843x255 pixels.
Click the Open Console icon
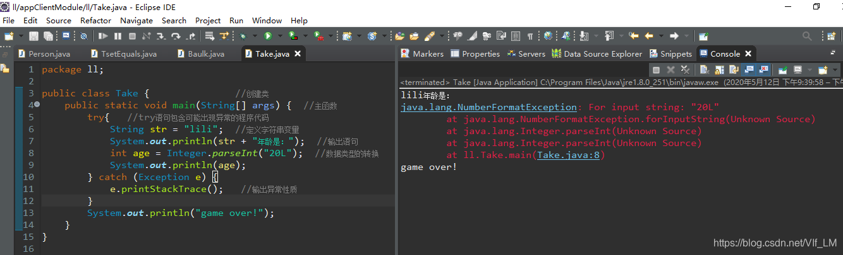tap(822, 69)
